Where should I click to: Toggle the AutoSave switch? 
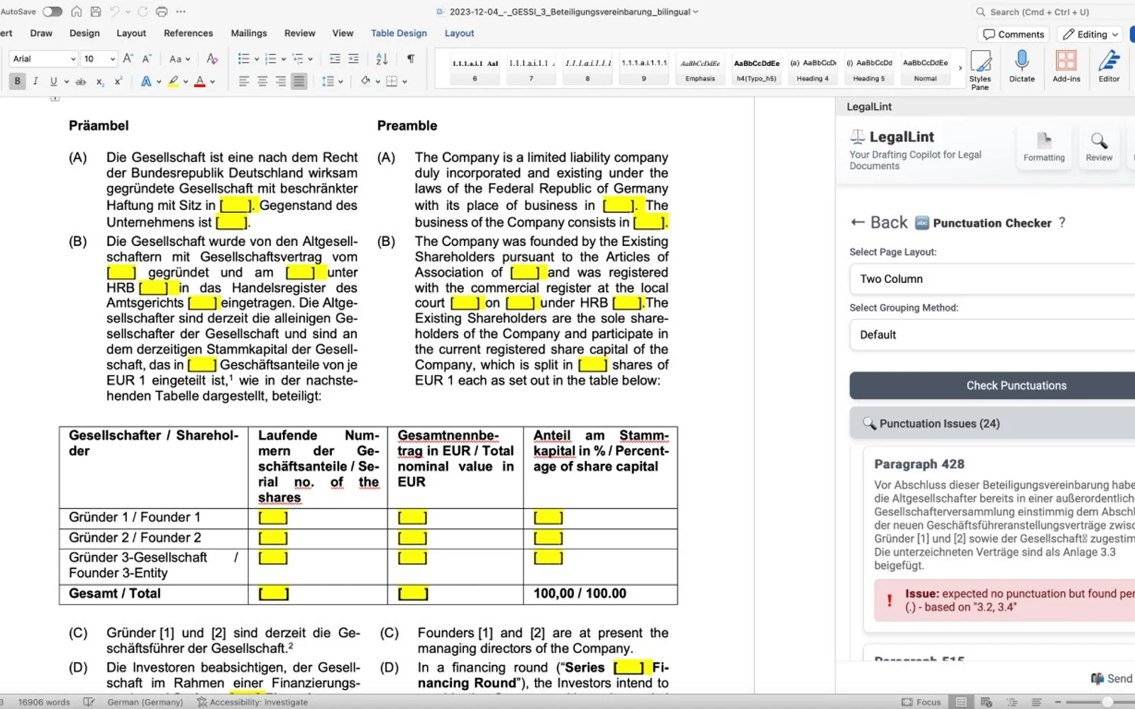tap(52, 11)
